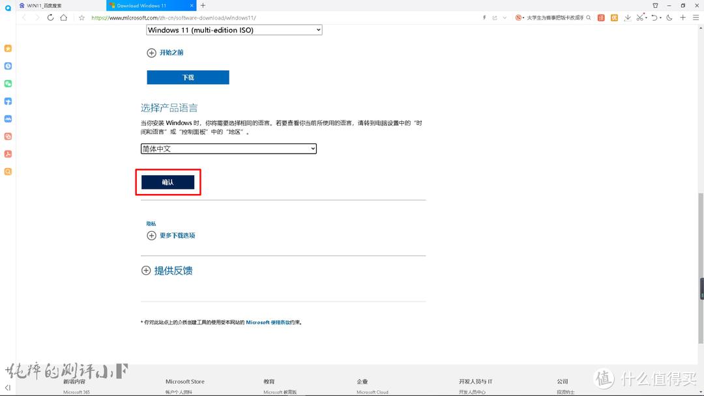Toggle the restore recently closed pages icon
704x396 pixels.
pyautogui.click(x=655, y=18)
